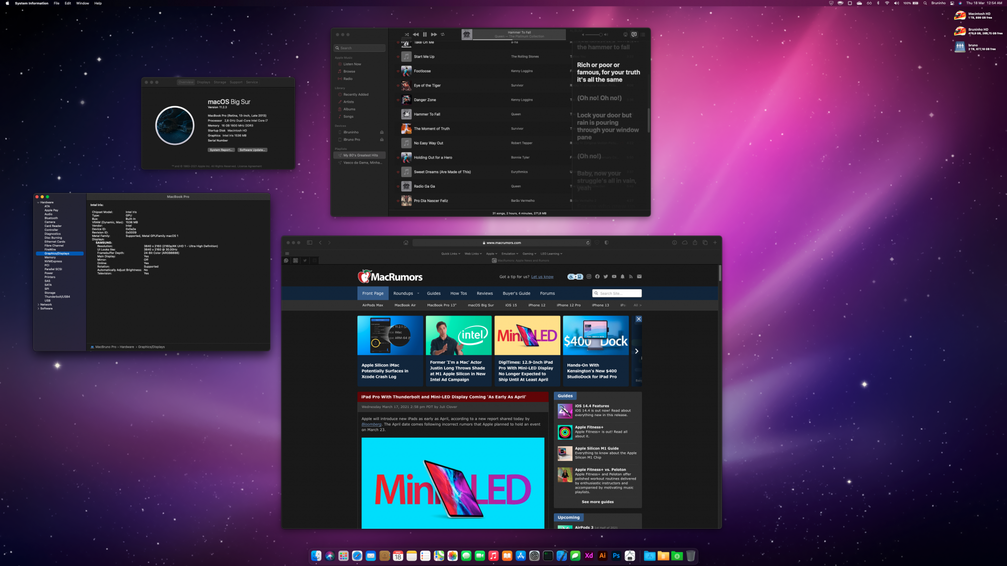Open Terminal from the Dock

548,556
